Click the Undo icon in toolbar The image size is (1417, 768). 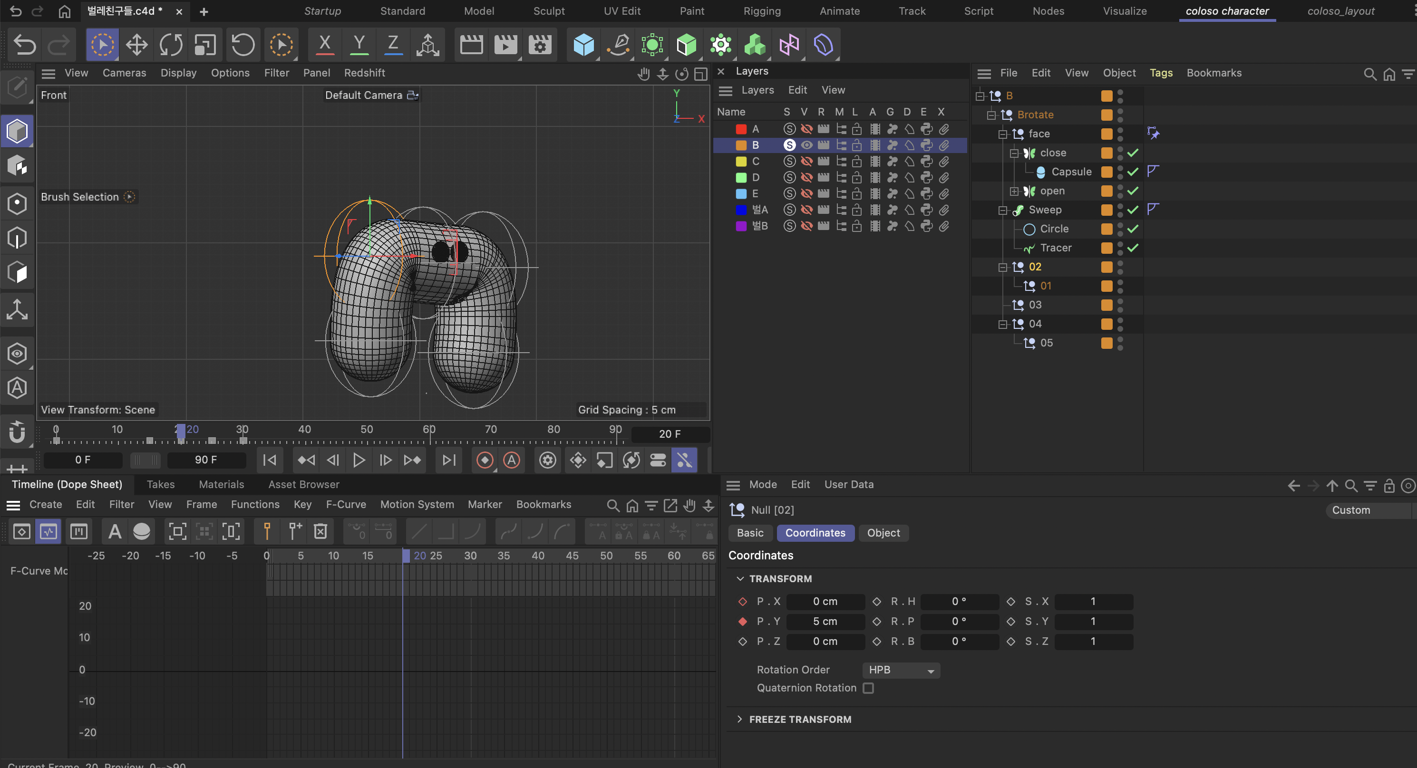pos(25,45)
